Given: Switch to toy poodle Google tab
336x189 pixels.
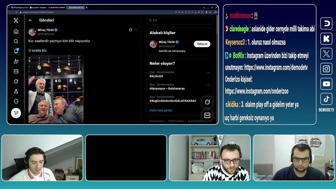Looking at the screenshot, I should [38, 8].
